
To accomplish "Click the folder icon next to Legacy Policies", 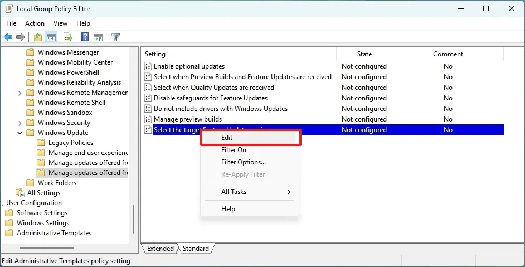I will point(41,143).
